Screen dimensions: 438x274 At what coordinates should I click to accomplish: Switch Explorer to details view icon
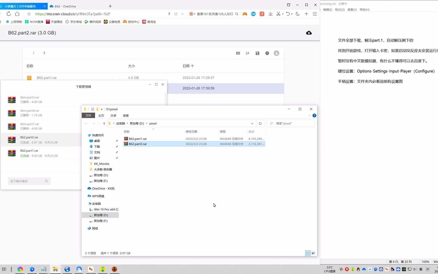click(x=308, y=253)
